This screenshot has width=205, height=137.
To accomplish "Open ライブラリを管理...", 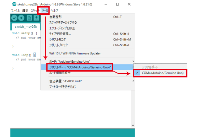I will (x=88, y=34).
